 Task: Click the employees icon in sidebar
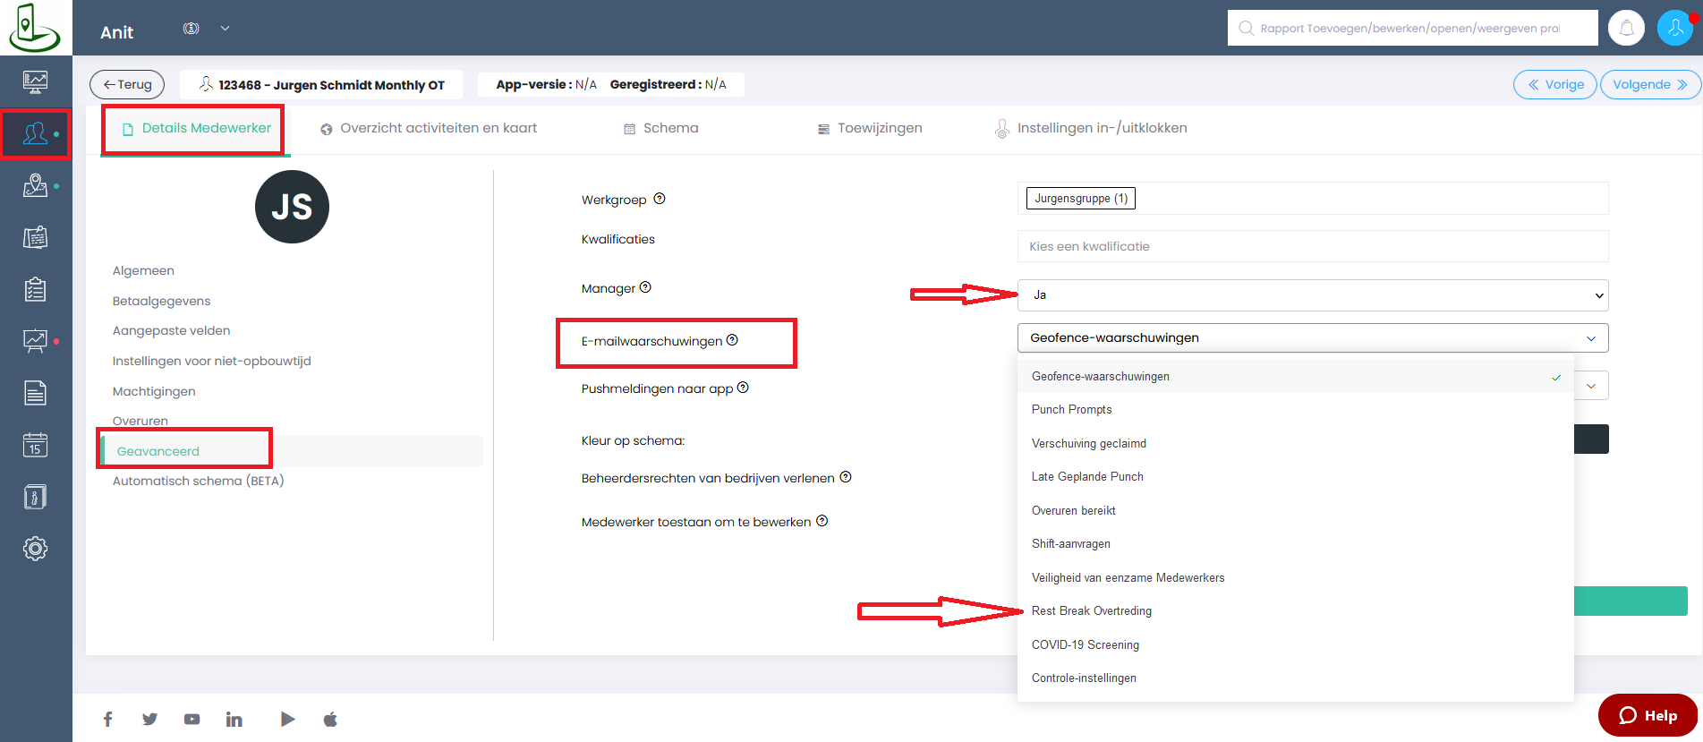click(x=35, y=134)
